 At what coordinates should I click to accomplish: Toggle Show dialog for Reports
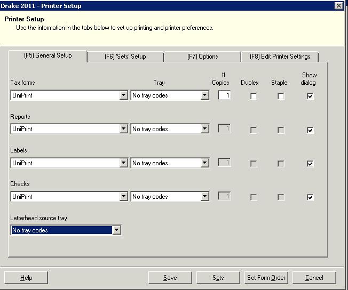[x=310, y=130]
